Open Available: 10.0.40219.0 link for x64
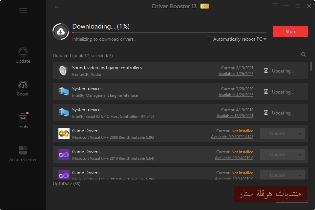315x210 pixels. [x=234, y=158]
